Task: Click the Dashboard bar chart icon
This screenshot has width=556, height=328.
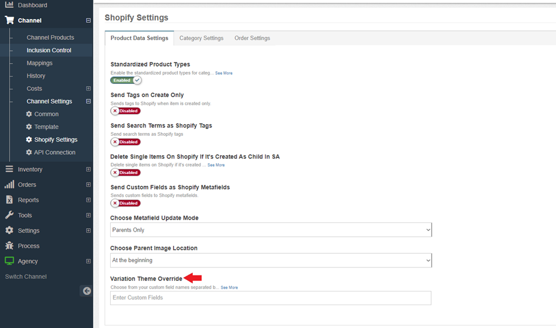Action: click(9, 5)
